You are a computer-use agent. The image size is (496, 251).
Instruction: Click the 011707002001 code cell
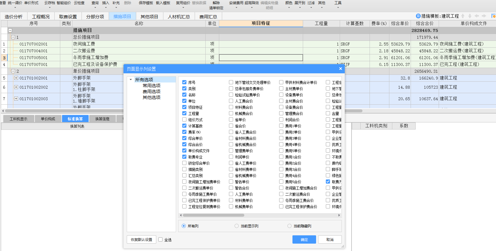pyautogui.click(x=33, y=44)
